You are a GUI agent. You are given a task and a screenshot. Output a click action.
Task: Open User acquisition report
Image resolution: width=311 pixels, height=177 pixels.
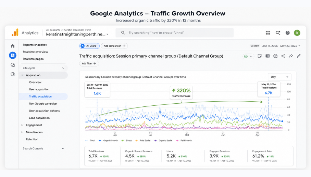click(39, 89)
